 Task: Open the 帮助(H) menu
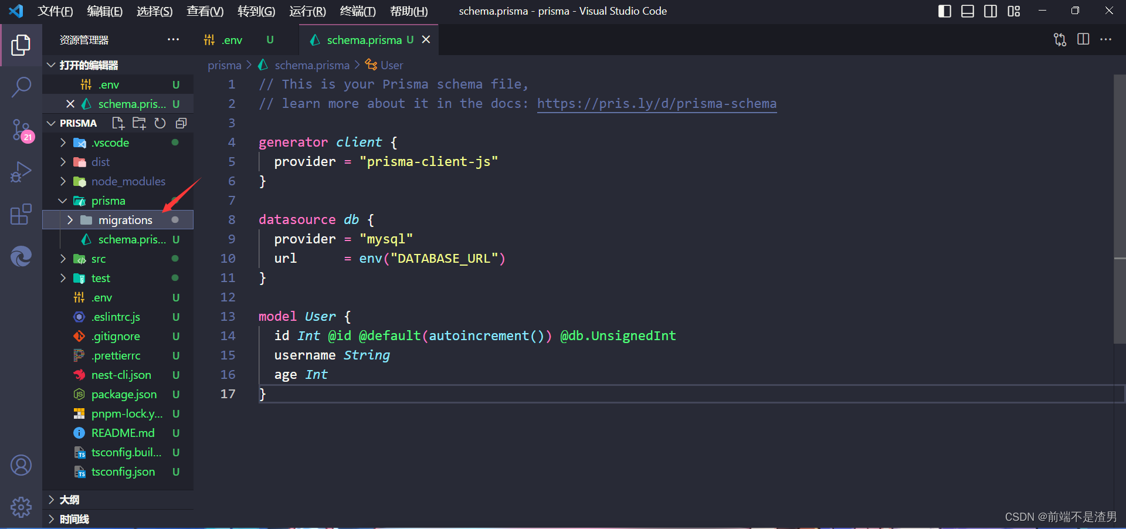(x=409, y=11)
